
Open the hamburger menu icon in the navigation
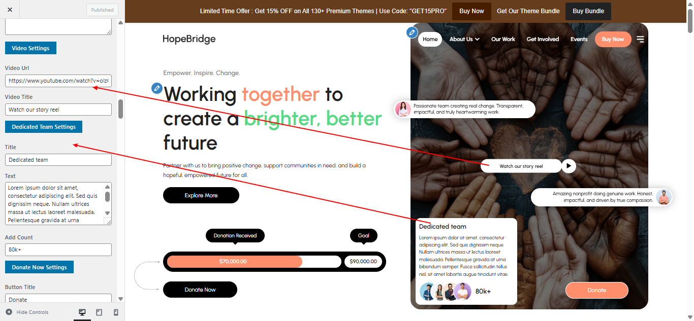(x=640, y=39)
